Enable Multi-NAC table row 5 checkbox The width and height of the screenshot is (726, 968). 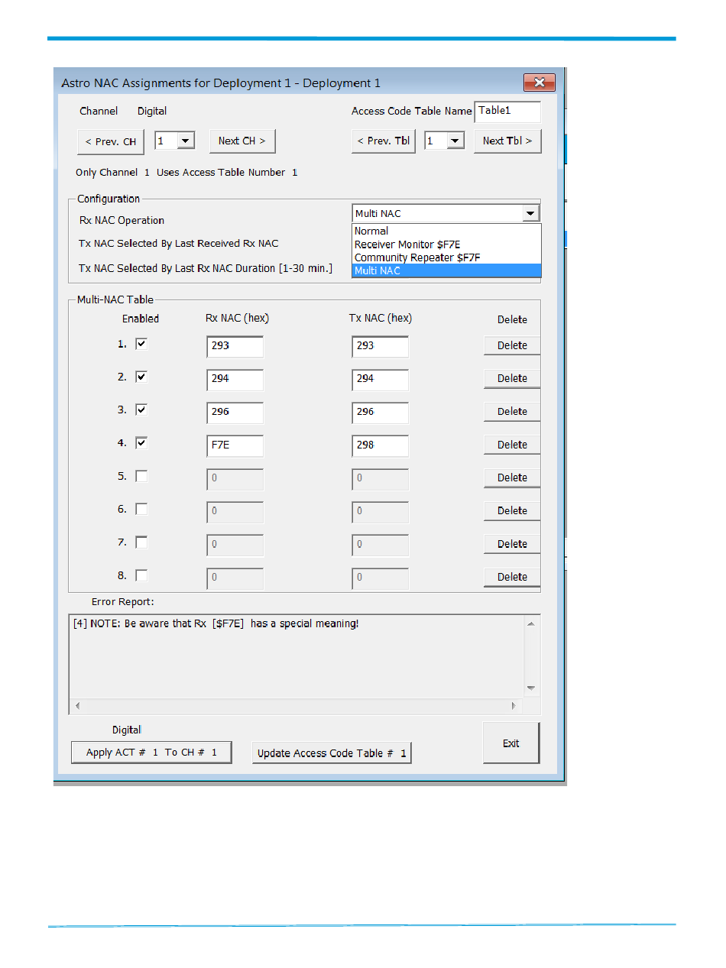pyautogui.click(x=141, y=477)
